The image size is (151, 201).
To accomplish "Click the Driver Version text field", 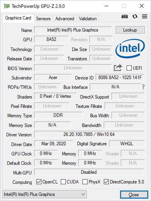I will click(89, 134).
